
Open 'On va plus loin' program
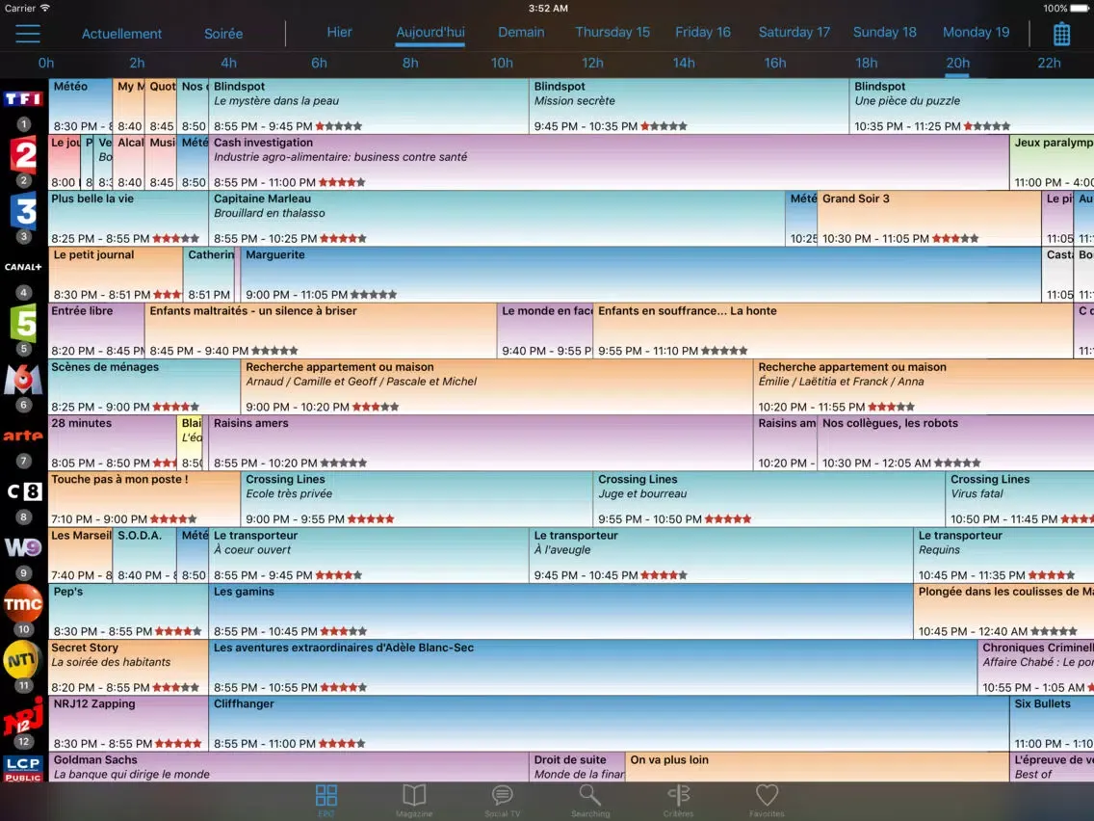click(x=817, y=767)
